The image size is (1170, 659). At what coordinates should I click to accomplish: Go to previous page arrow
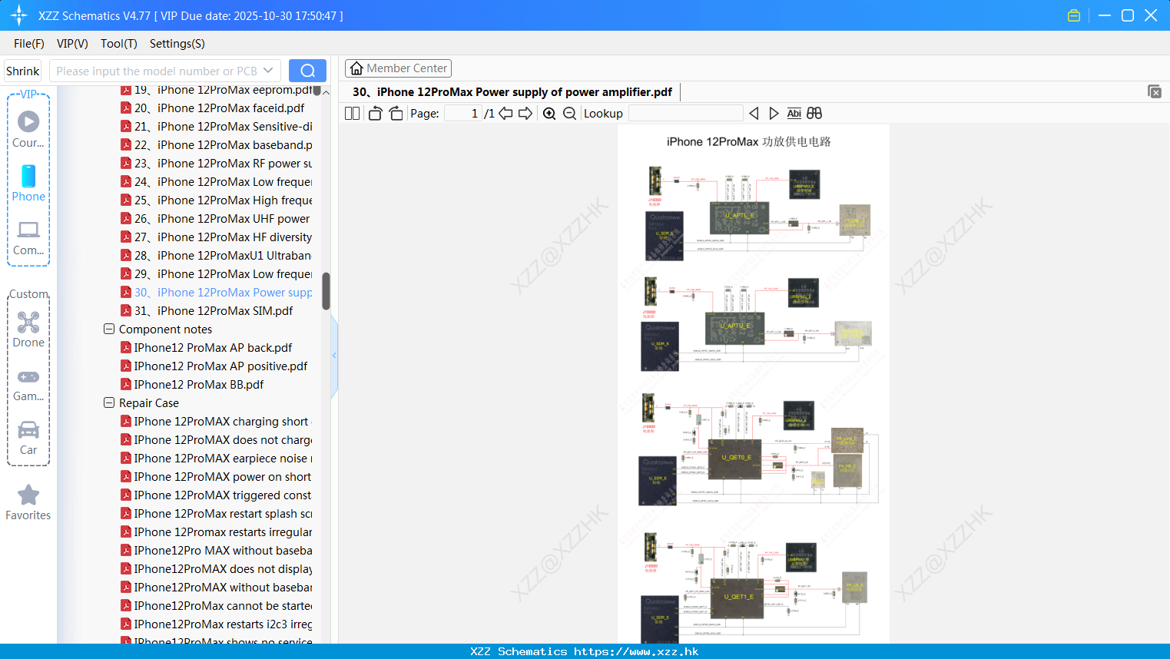[505, 114]
